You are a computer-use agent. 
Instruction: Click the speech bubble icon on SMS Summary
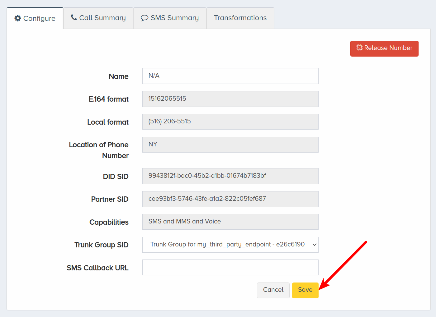(144, 18)
